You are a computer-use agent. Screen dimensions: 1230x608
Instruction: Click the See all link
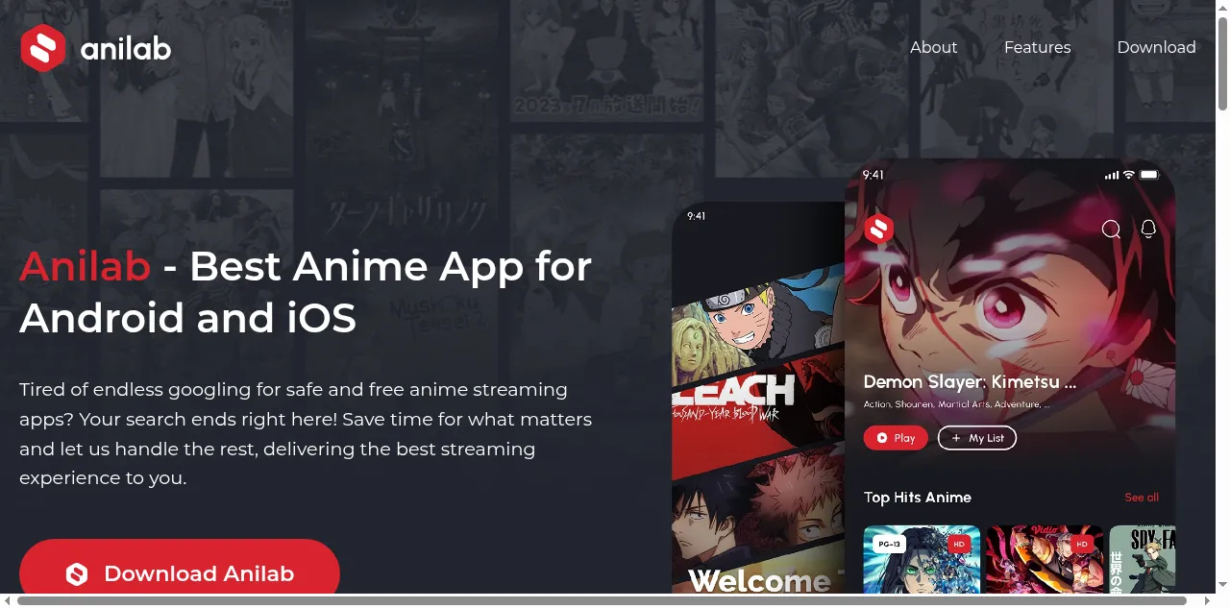pyautogui.click(x=1142, y=498)
